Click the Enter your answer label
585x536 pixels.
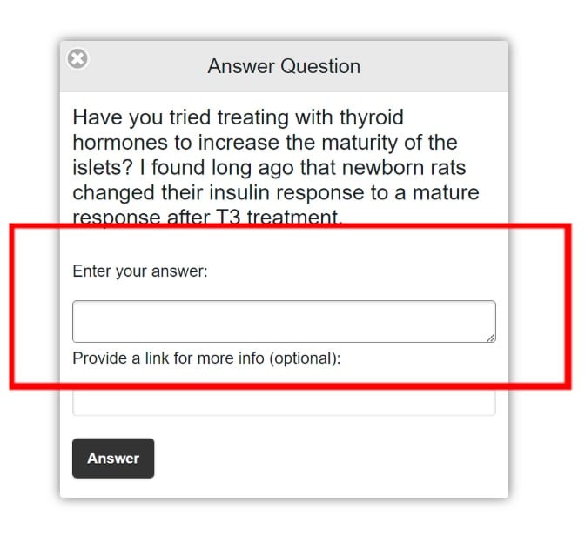pyautogui.click(x=140, y=271)
